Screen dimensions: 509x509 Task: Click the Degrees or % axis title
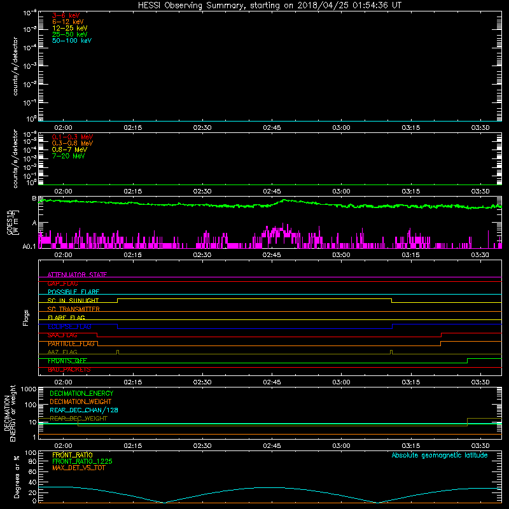pyautogui.click(x=17, y=477)
